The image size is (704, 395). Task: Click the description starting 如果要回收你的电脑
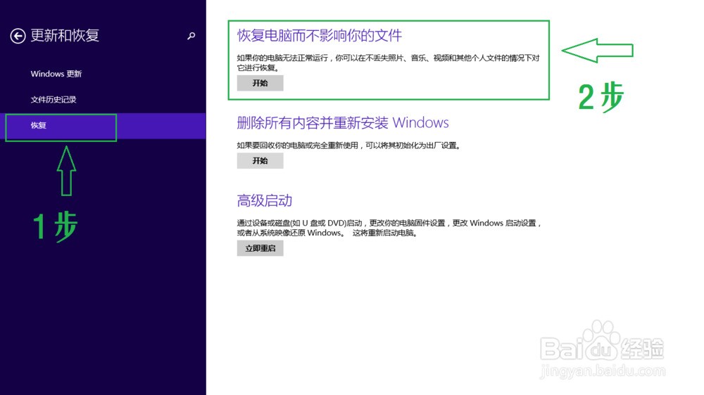[349, 145]
